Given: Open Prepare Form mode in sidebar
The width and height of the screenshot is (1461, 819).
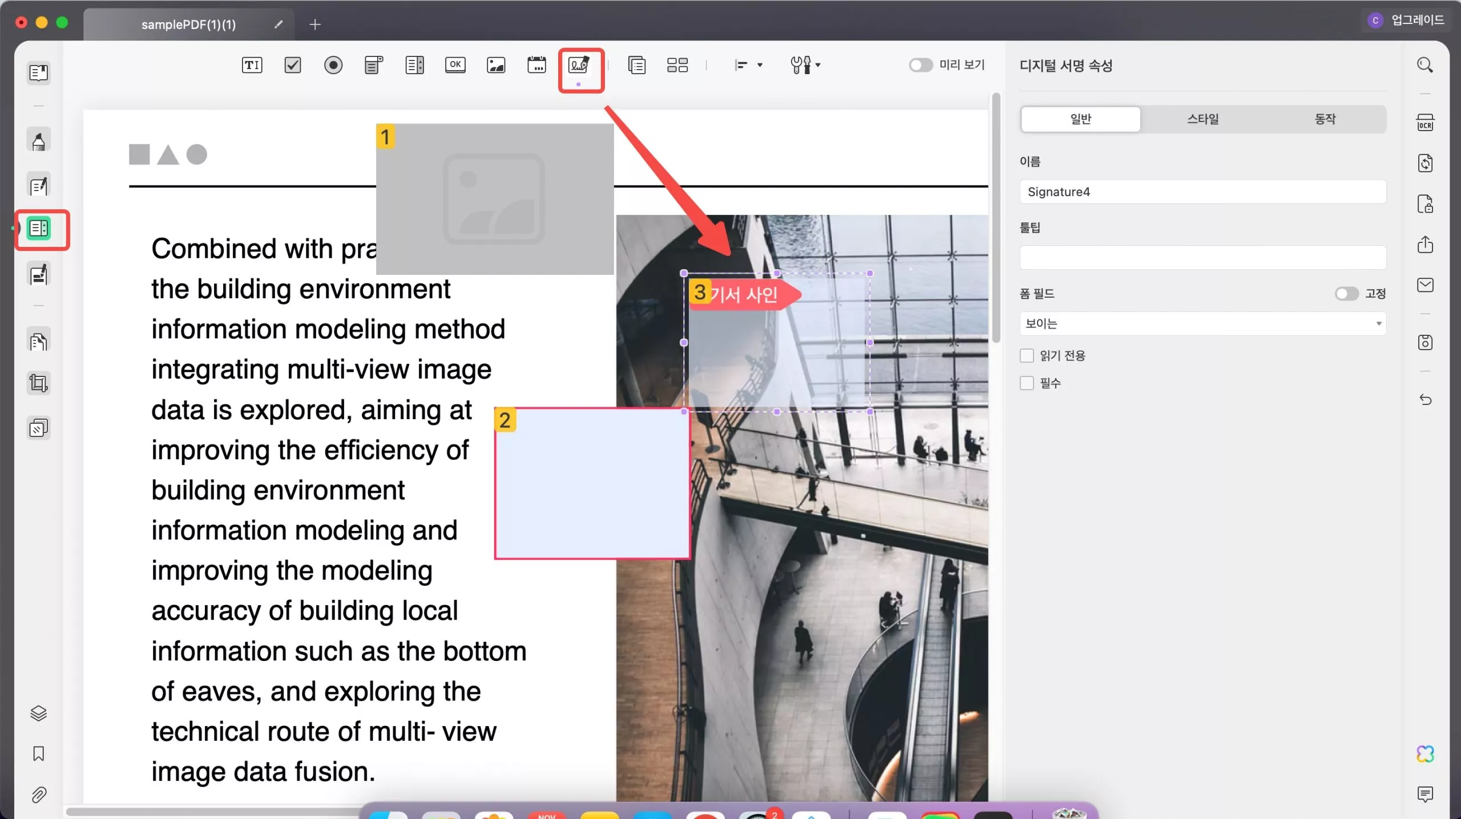Looking at the screenshot, I should click(x=39, y=229).
